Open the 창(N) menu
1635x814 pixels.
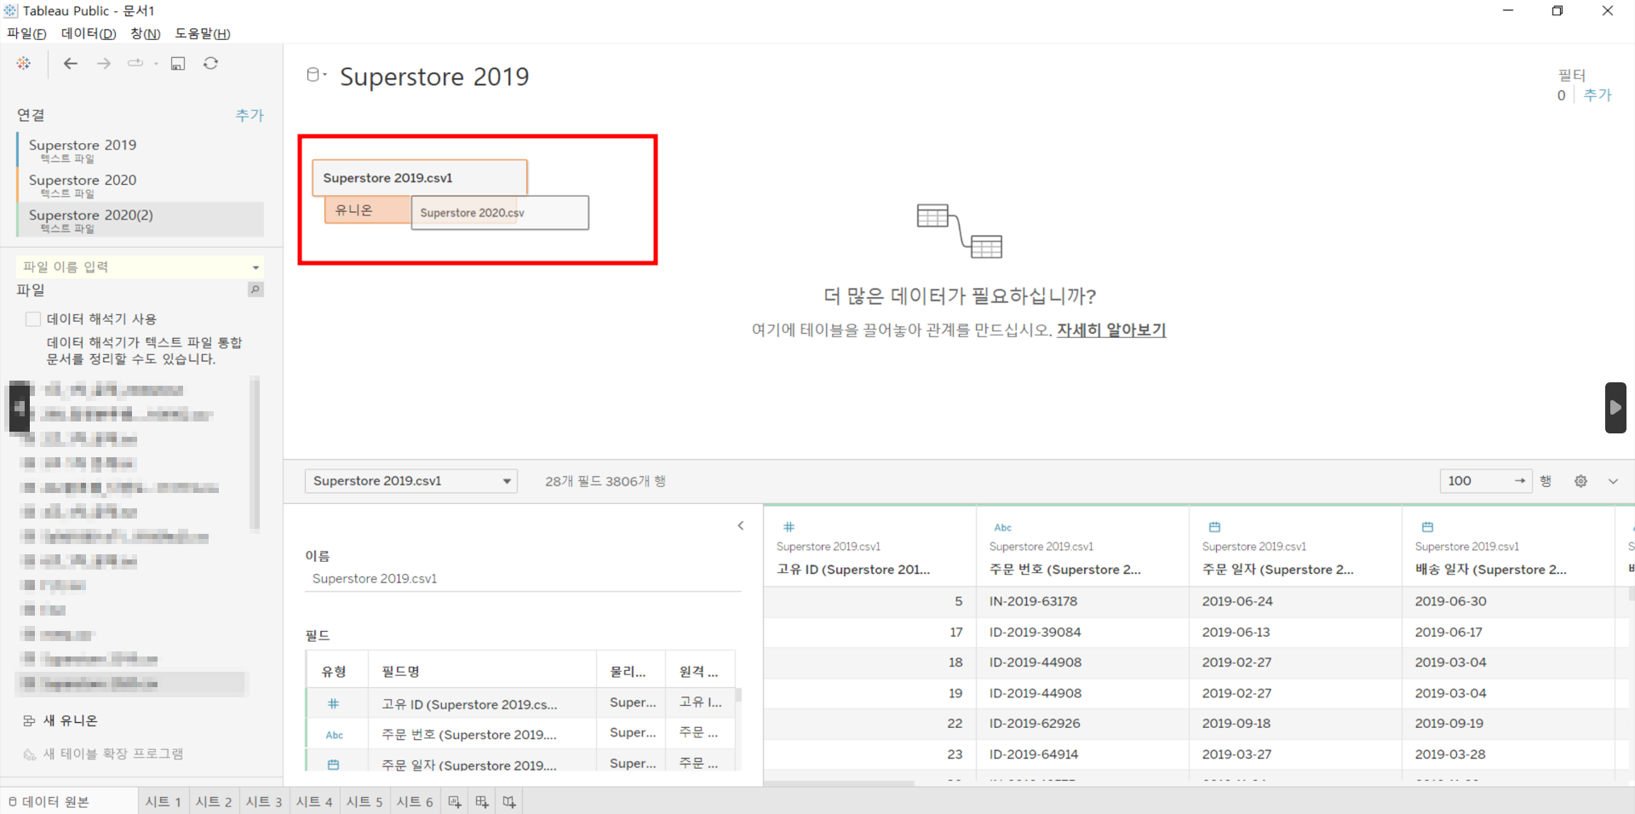click(x=146, y=33)
